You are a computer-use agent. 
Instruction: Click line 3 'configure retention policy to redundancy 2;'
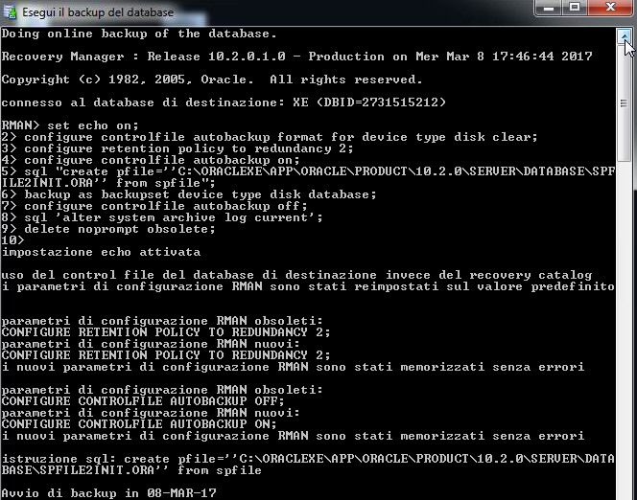point(177,148)
